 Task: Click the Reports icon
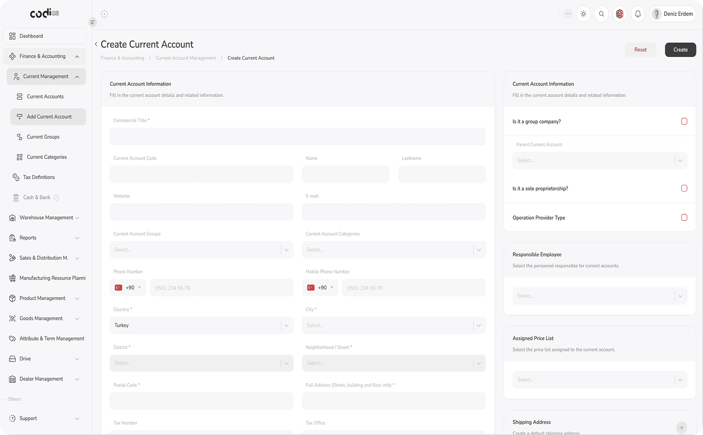[12, 238]
